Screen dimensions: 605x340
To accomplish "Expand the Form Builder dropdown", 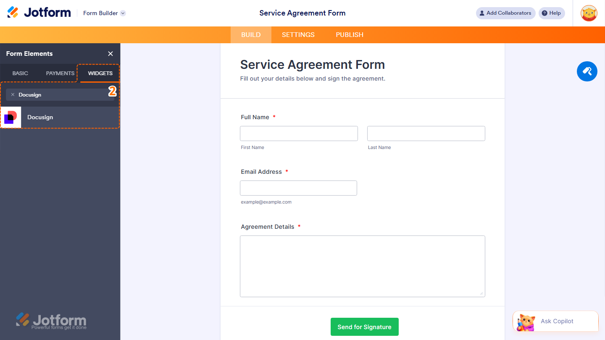I will point(104,13).
